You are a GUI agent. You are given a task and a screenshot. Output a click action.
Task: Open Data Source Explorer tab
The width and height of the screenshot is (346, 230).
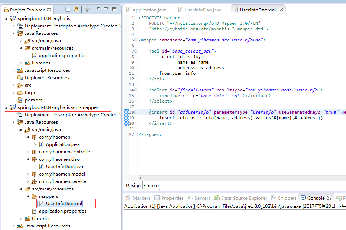coord(241,198)
